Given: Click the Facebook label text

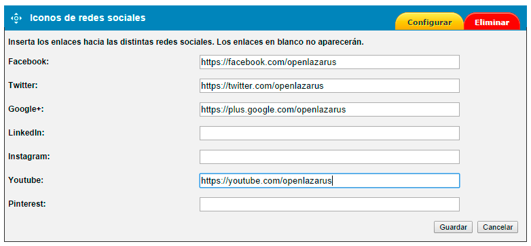Looking at the screenshot, I should click(29, 62).
